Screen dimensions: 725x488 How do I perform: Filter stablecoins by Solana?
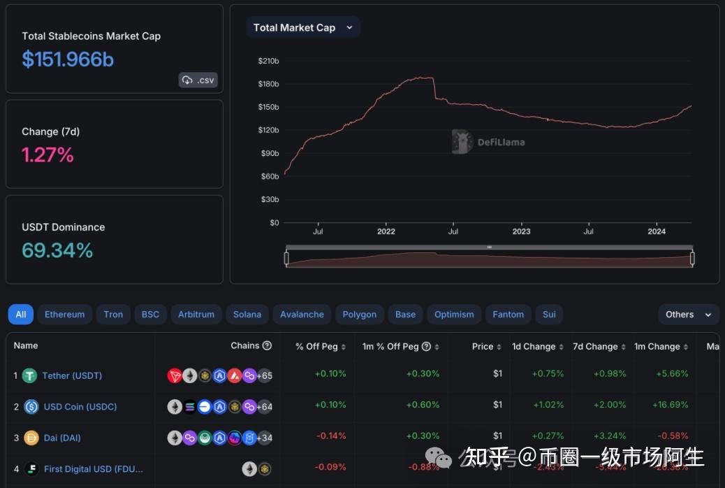[x=247, y=315]
